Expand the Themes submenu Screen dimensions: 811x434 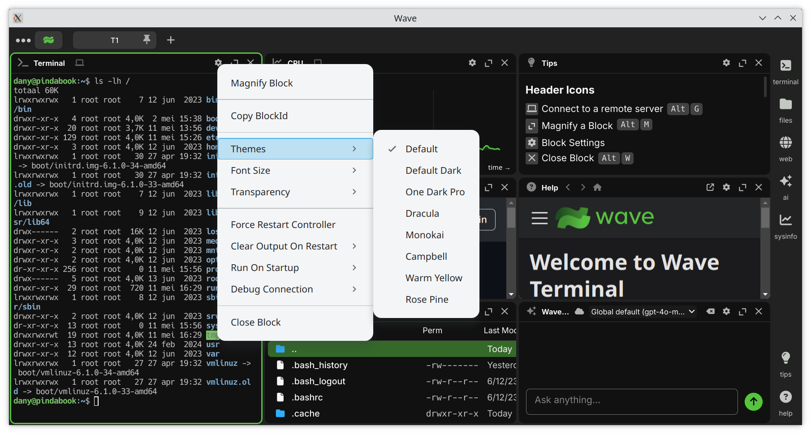[295, 149]
